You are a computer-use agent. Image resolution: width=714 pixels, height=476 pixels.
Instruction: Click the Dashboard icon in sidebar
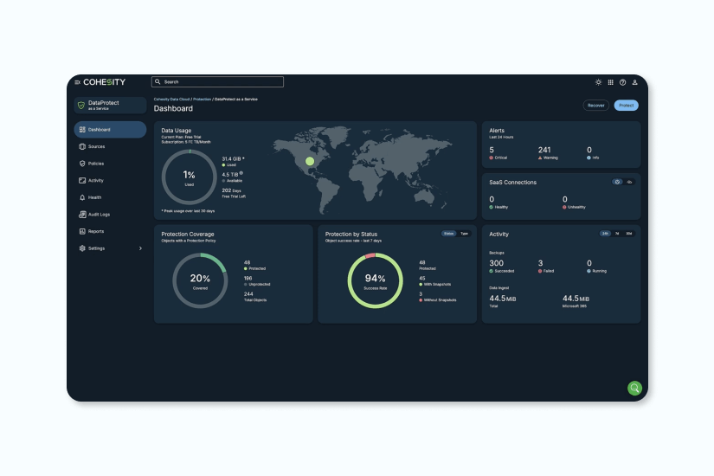click(x=82, y=130)
